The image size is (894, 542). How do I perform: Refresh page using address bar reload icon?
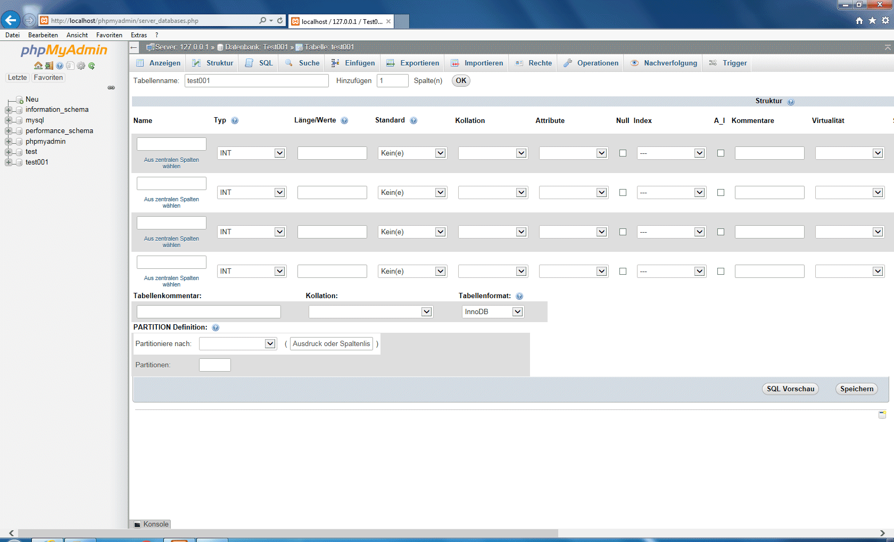pyautogui.click(x=280, y=21)
